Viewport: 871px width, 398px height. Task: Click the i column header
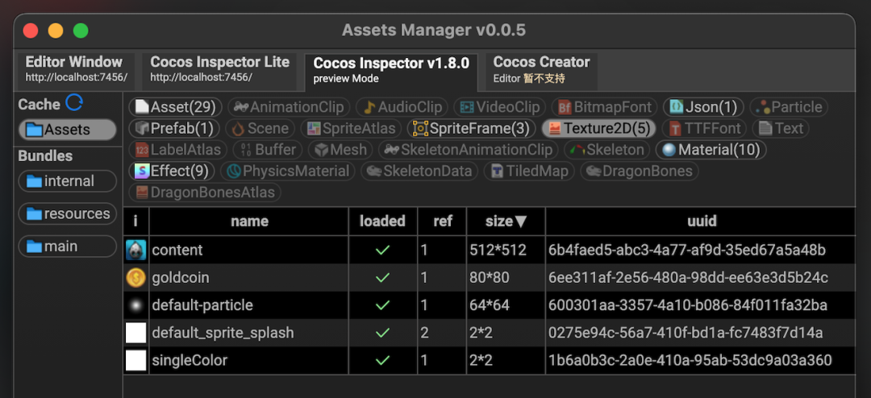(135, 222)
